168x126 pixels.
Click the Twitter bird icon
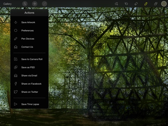click(16, 92)
